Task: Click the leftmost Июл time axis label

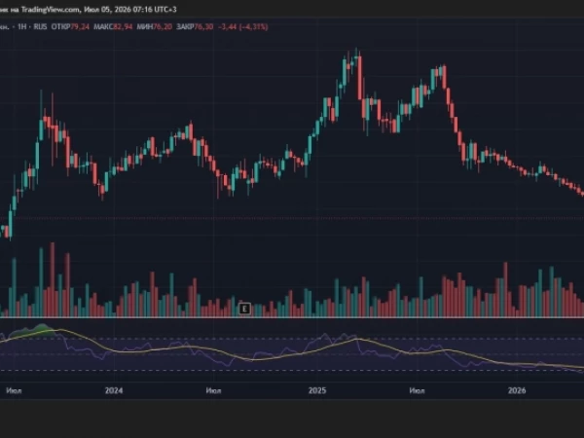Action: (14, 390)
